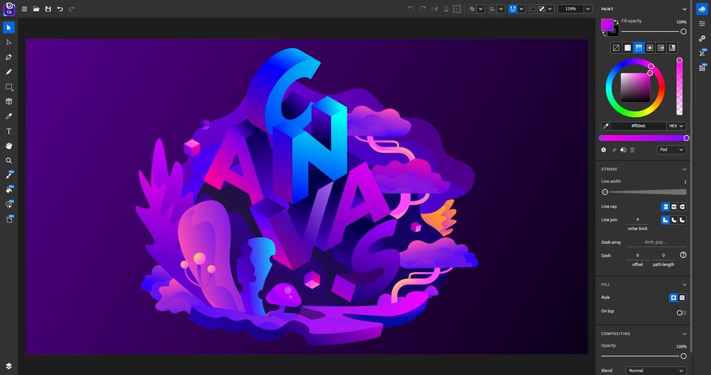711x375 pixels.
Task: Click the Save document icon
Action: tap(47, 9)
